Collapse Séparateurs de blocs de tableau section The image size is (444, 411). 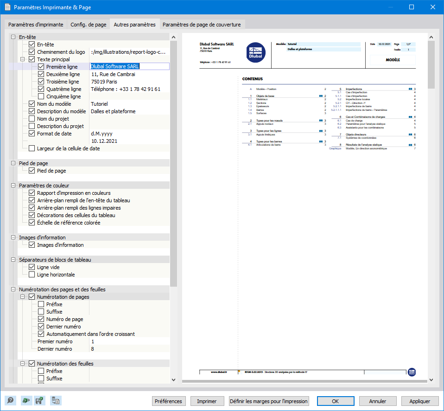tap(13, 260)
